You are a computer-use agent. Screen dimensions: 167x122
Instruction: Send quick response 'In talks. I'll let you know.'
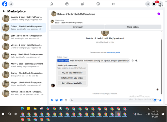pyautogui.click(x=72, y=78)
